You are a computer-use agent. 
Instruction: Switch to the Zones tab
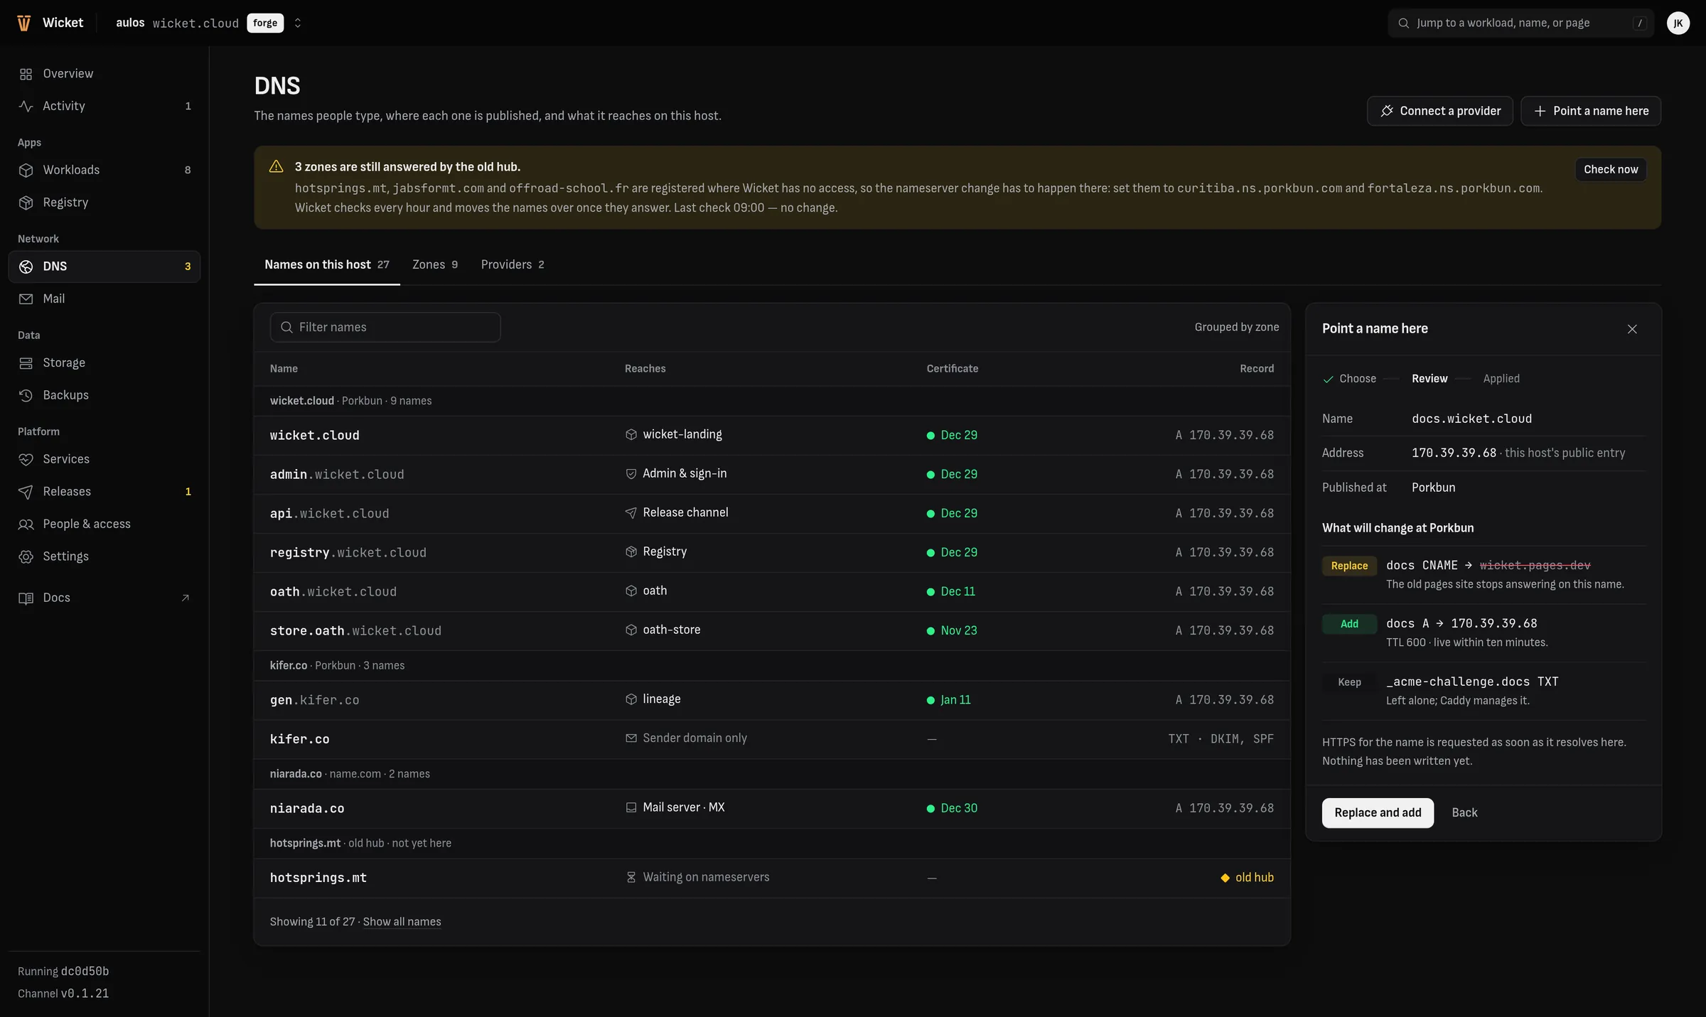pyautogui.click(x=435, y=264)
